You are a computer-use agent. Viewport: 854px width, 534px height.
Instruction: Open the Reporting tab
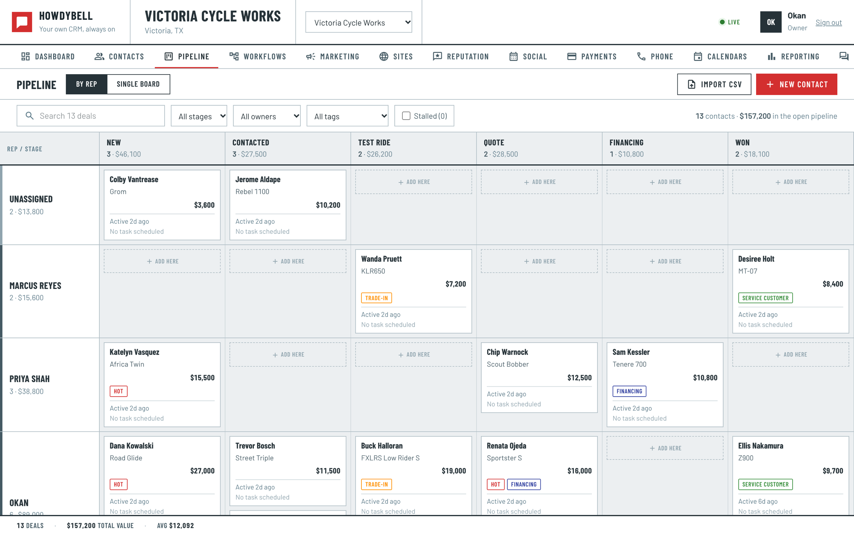(793, 56)
